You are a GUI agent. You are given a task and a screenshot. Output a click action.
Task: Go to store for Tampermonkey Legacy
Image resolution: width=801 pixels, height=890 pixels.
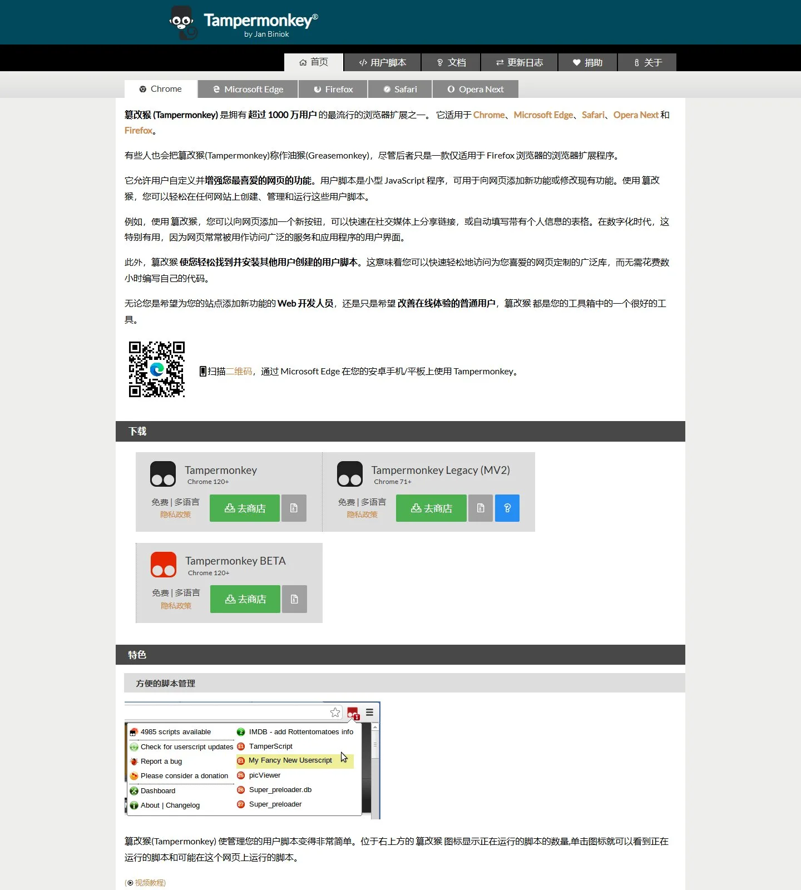point(431,508)
